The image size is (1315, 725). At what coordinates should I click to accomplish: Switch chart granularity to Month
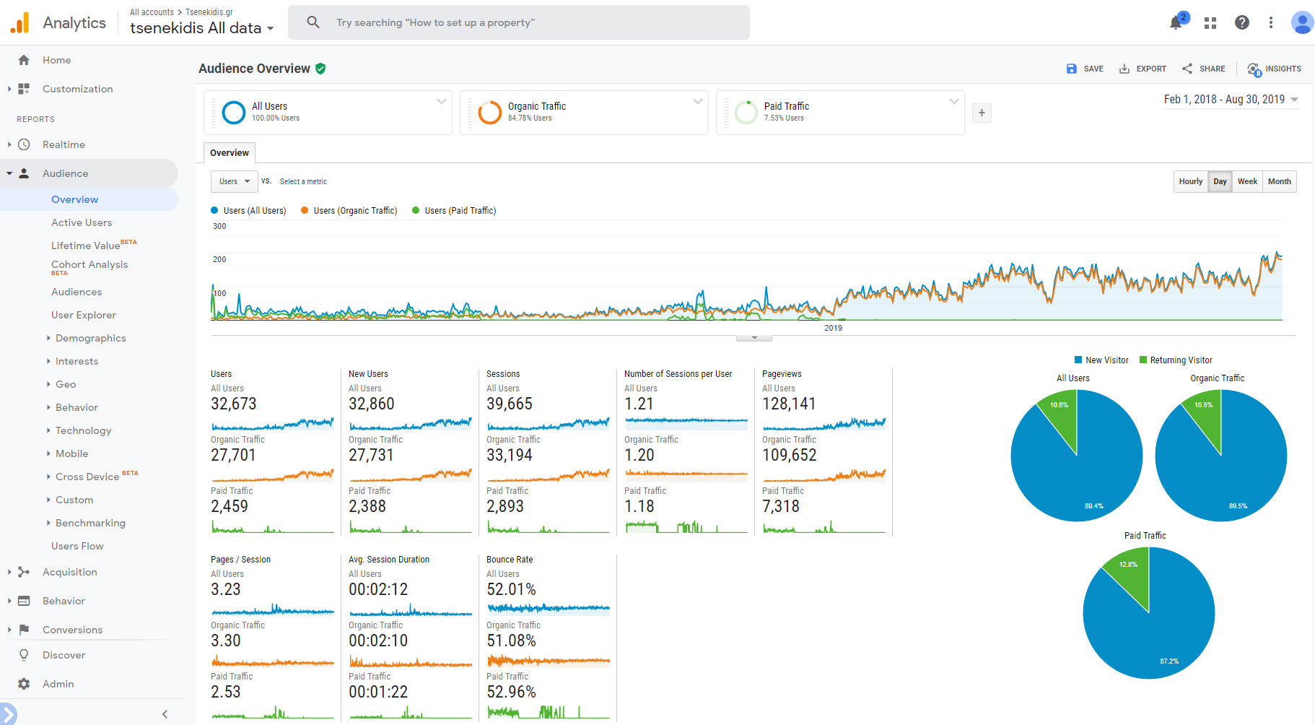point(1279,181)
